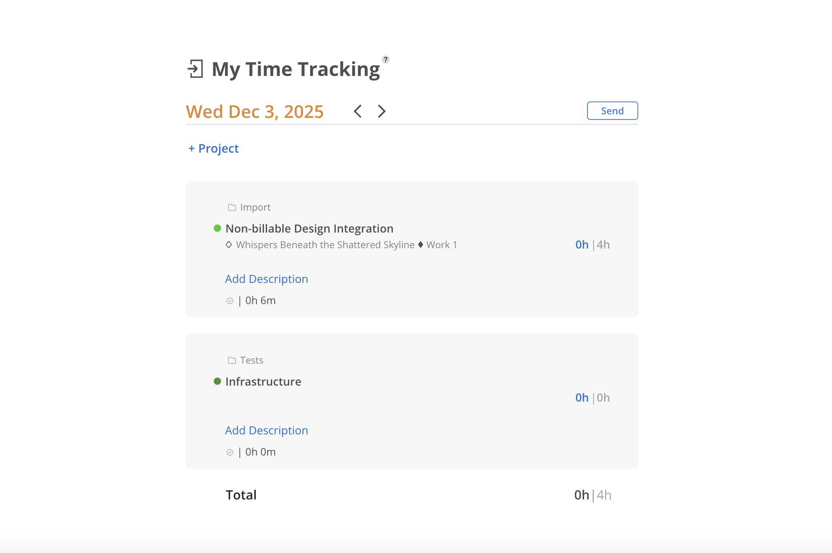
Task: Add a new project via + Project
Action: (x=213, y=149)
